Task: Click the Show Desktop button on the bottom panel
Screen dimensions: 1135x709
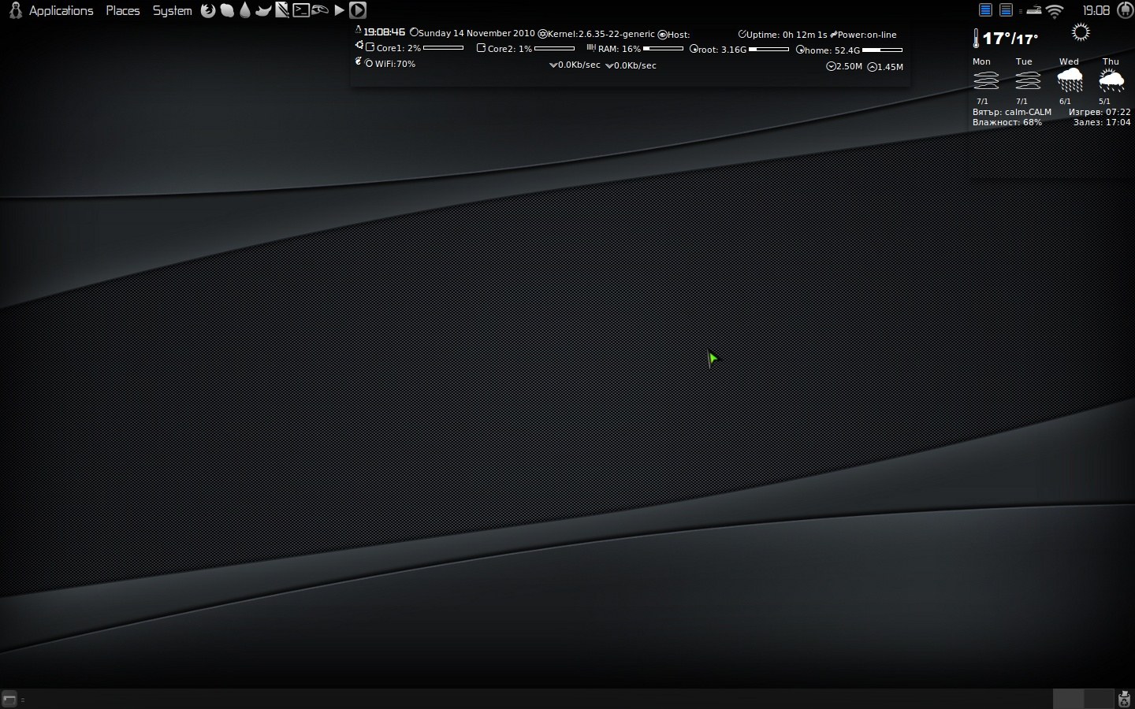Action: coord(9,699)
